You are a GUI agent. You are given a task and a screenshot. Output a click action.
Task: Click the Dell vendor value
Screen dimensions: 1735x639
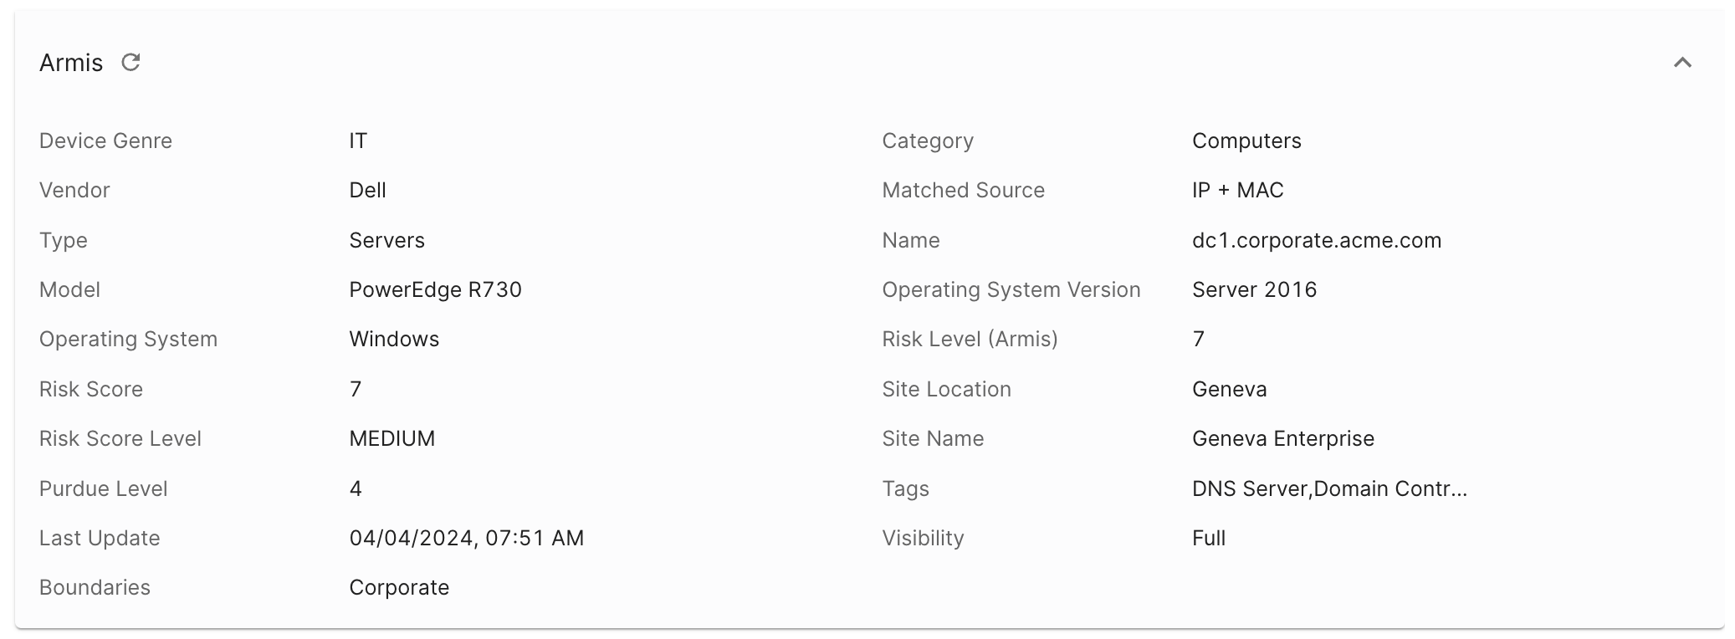pyautogui.click(x=367, y=191)
